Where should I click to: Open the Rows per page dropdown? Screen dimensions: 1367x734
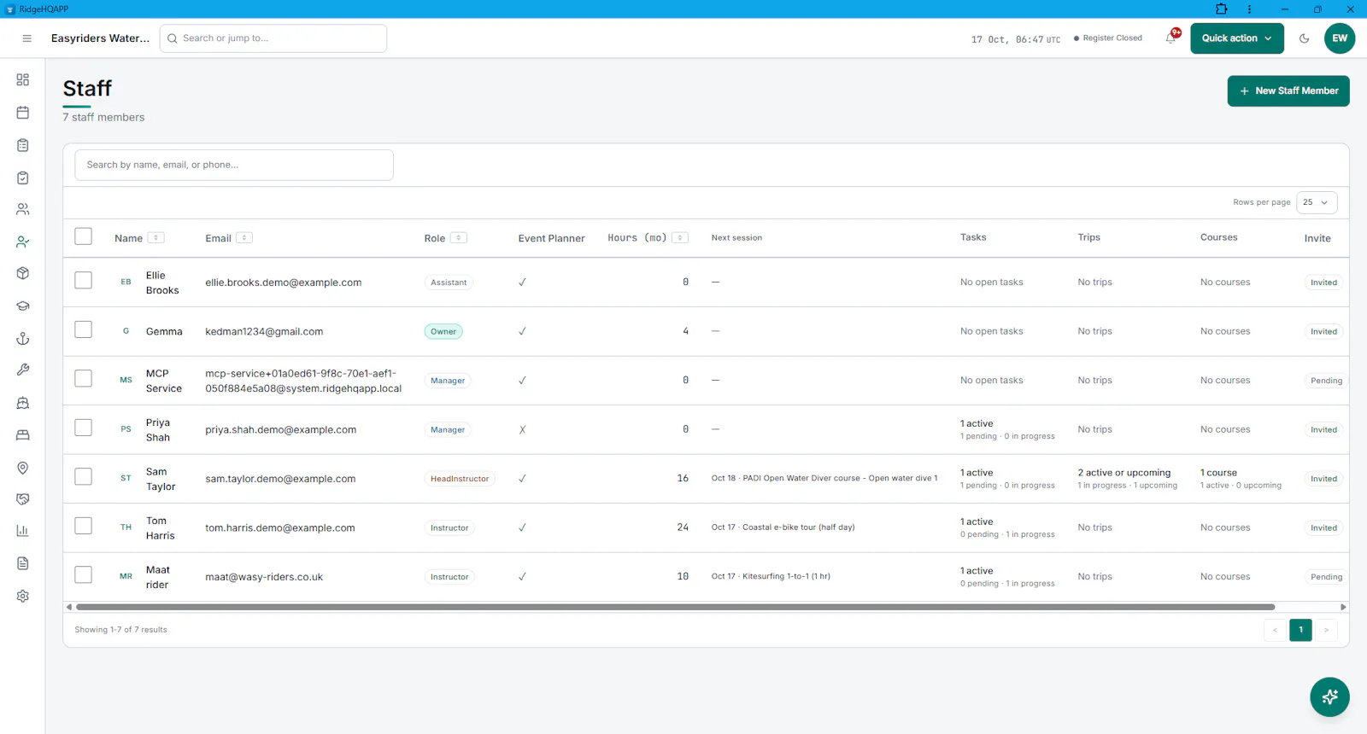1317,202
